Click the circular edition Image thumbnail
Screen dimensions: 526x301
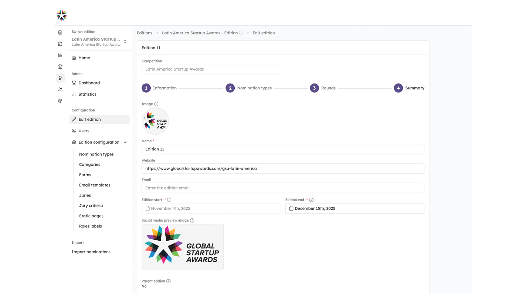pos(155,121)
